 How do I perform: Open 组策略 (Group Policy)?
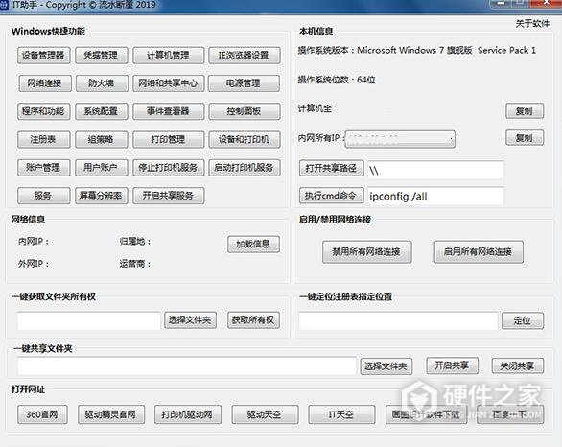[101, 139]
